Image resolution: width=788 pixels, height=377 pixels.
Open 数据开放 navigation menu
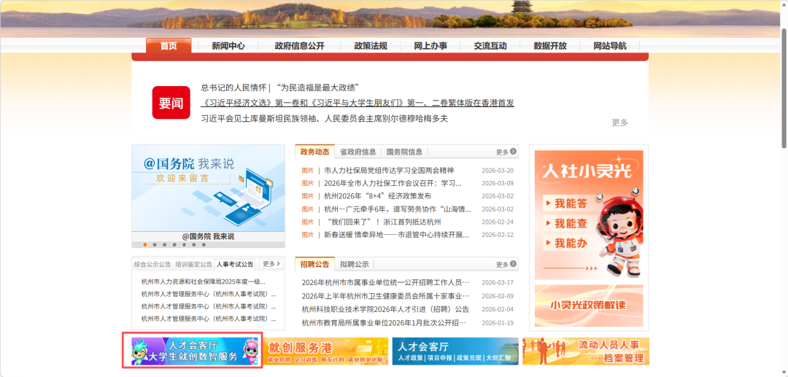(x=550, y=46)
